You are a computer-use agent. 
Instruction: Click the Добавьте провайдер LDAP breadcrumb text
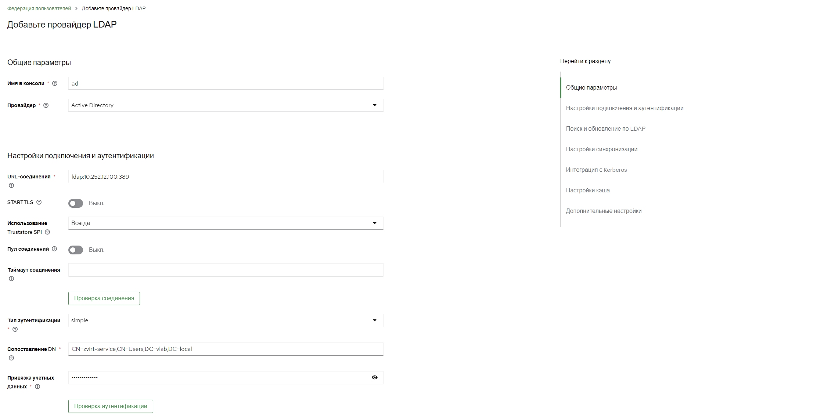(114, 8)
